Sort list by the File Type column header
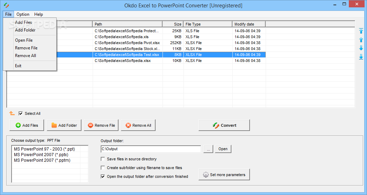 (208, 24)
